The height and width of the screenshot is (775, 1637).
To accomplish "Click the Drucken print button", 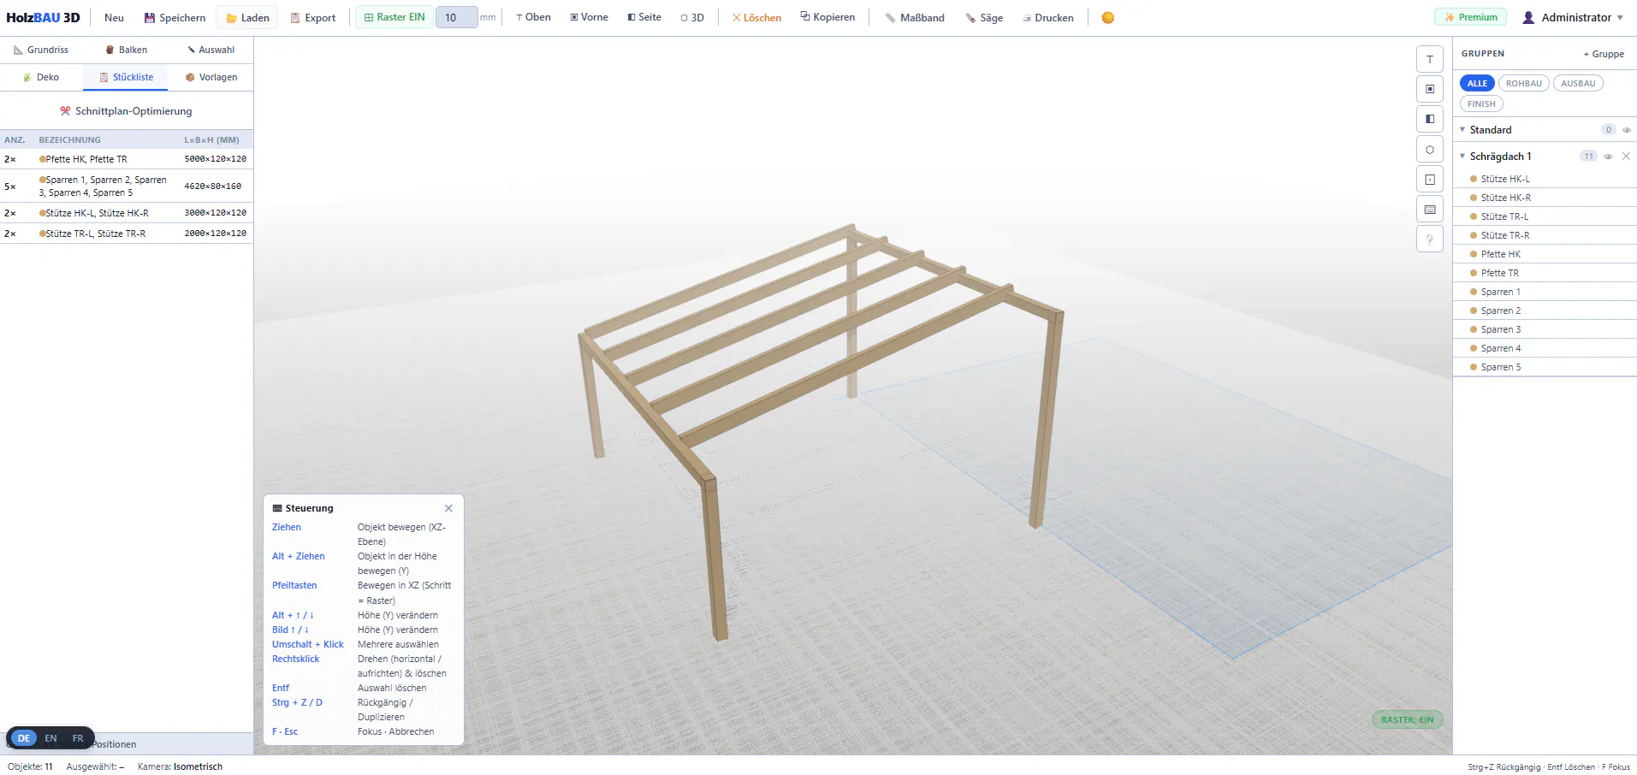I will click(x=1048, y=17).
